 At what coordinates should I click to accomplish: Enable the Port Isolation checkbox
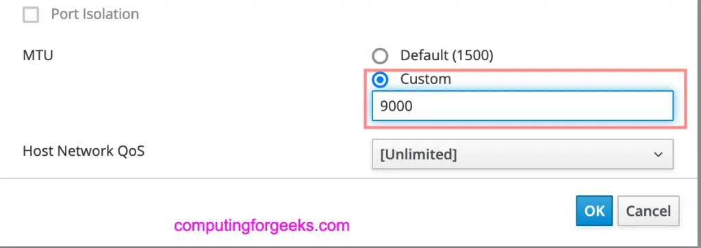31,15
